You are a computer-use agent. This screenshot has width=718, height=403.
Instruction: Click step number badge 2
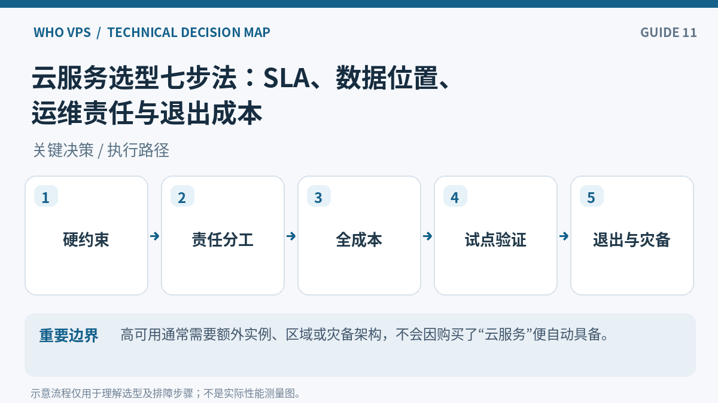coord(182,196)
